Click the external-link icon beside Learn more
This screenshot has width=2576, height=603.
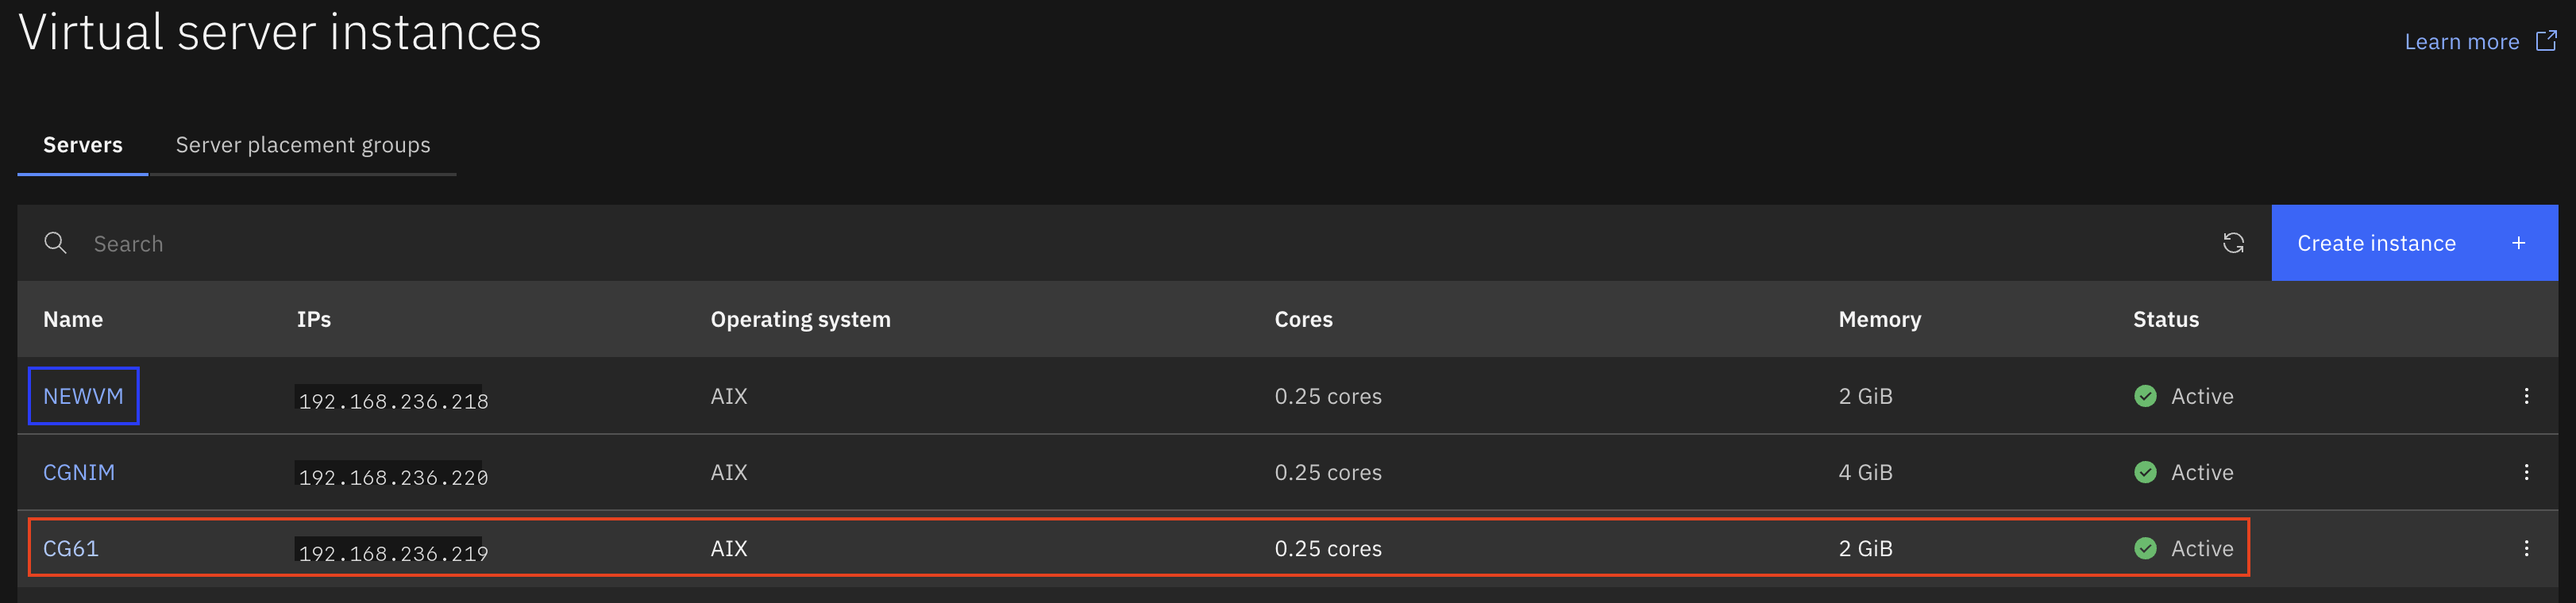tap(2546, 41)
